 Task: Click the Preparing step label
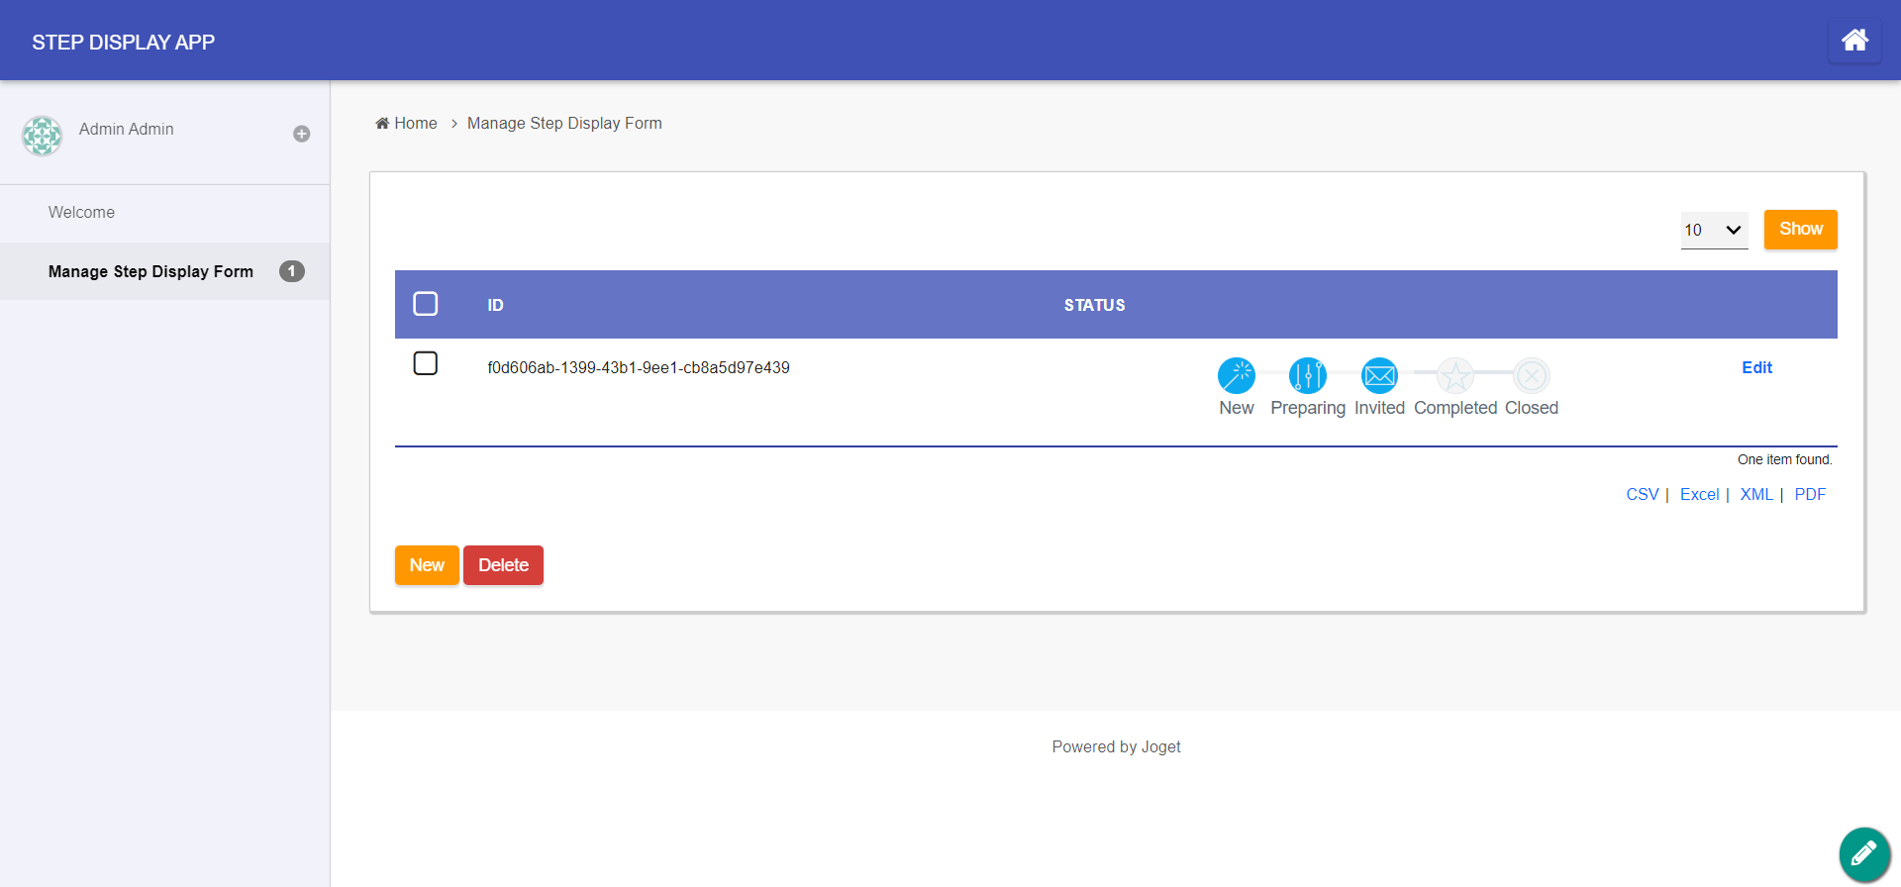[x=1308, y=408]
